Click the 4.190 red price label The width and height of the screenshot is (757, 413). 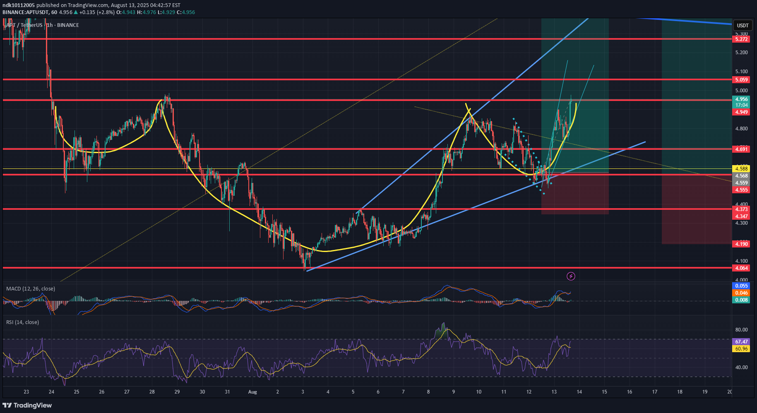click(741, 244)
